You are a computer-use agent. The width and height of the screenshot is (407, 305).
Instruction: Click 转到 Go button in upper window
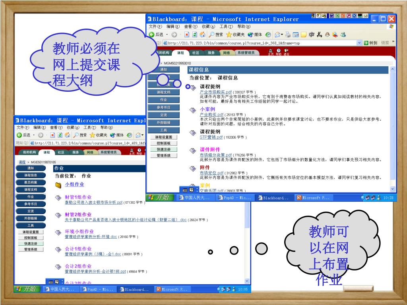[x=370, y=43]
